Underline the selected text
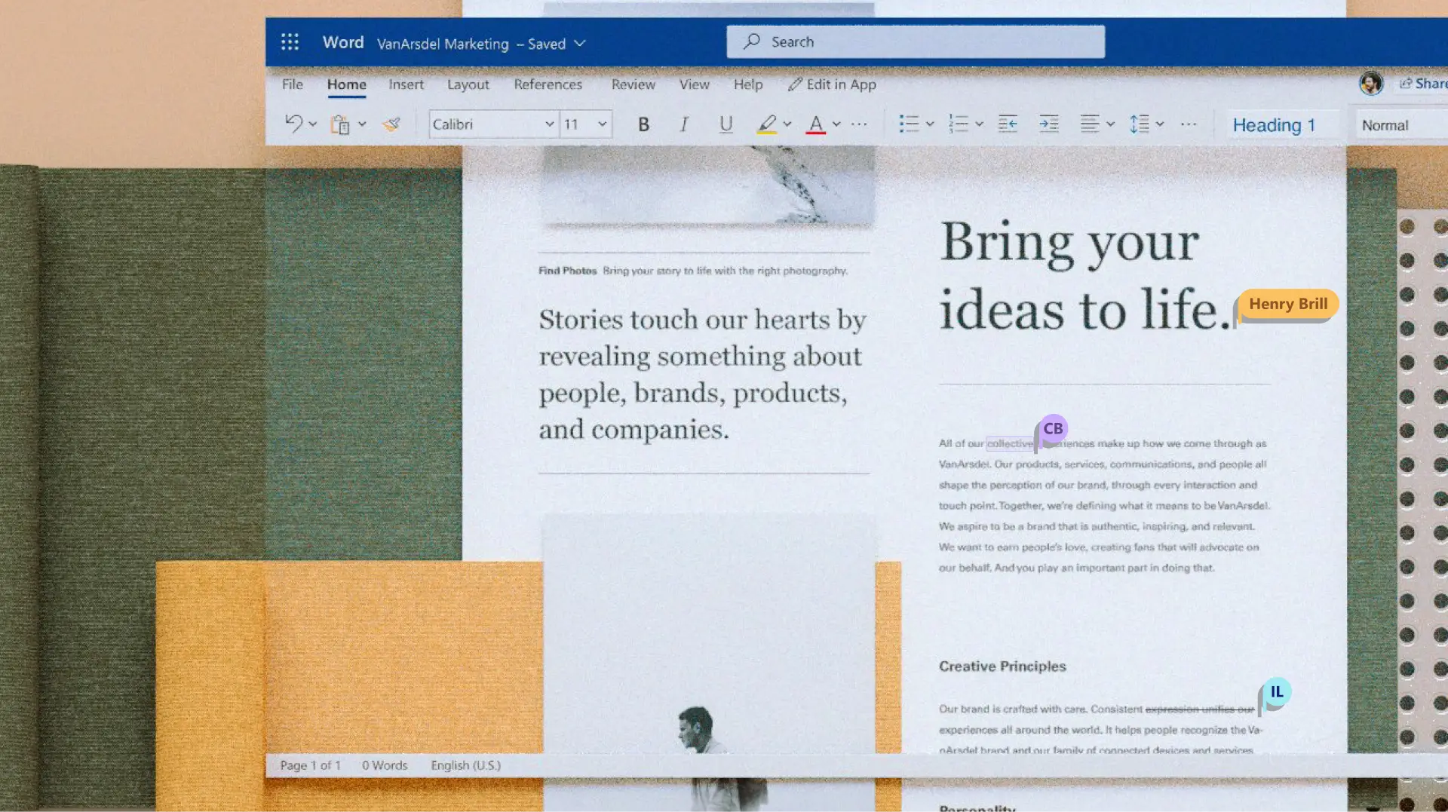 (x=726, y=124)
